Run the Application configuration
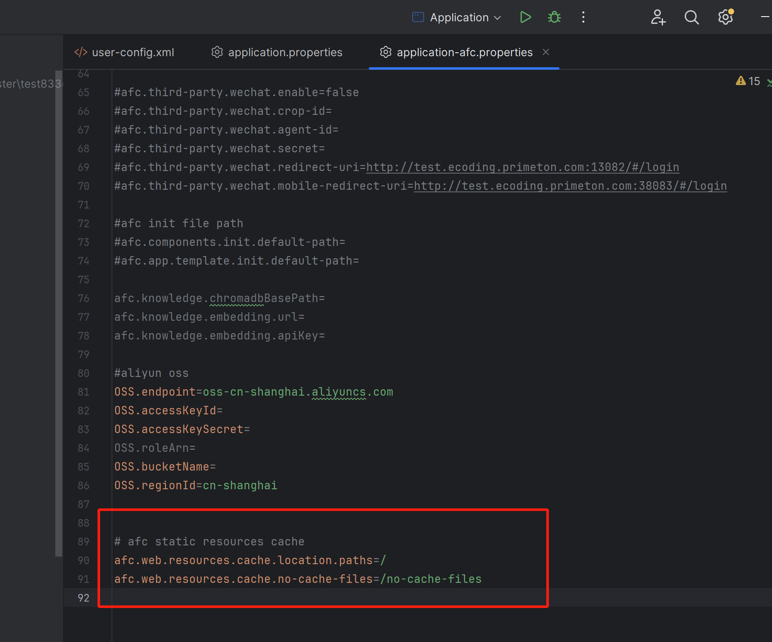The image size is (772, 642). click(525, 17)
